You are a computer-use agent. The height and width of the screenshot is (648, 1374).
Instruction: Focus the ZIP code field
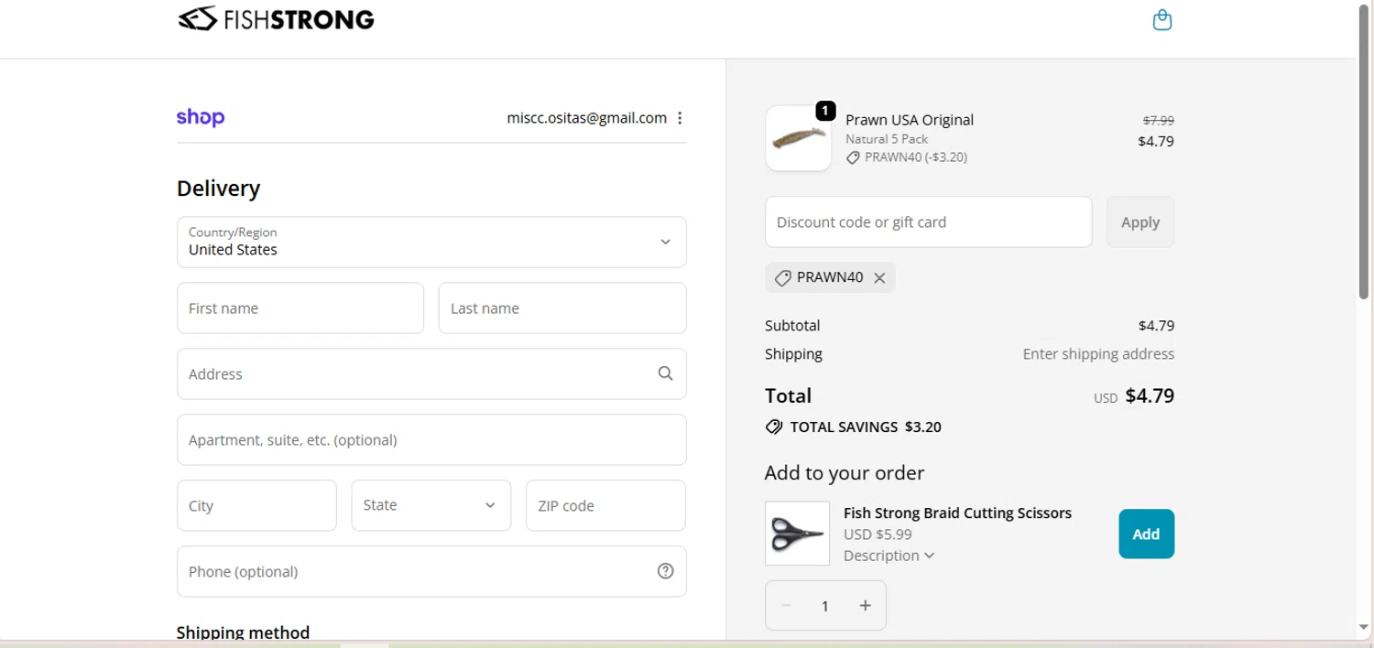605,505
